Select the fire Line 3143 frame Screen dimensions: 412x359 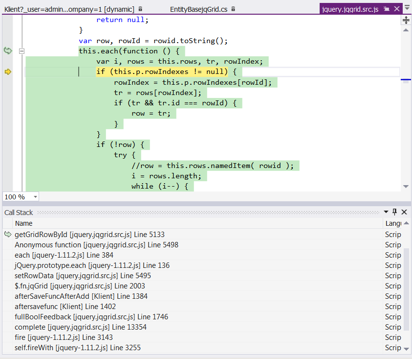[x=64, y=337]
